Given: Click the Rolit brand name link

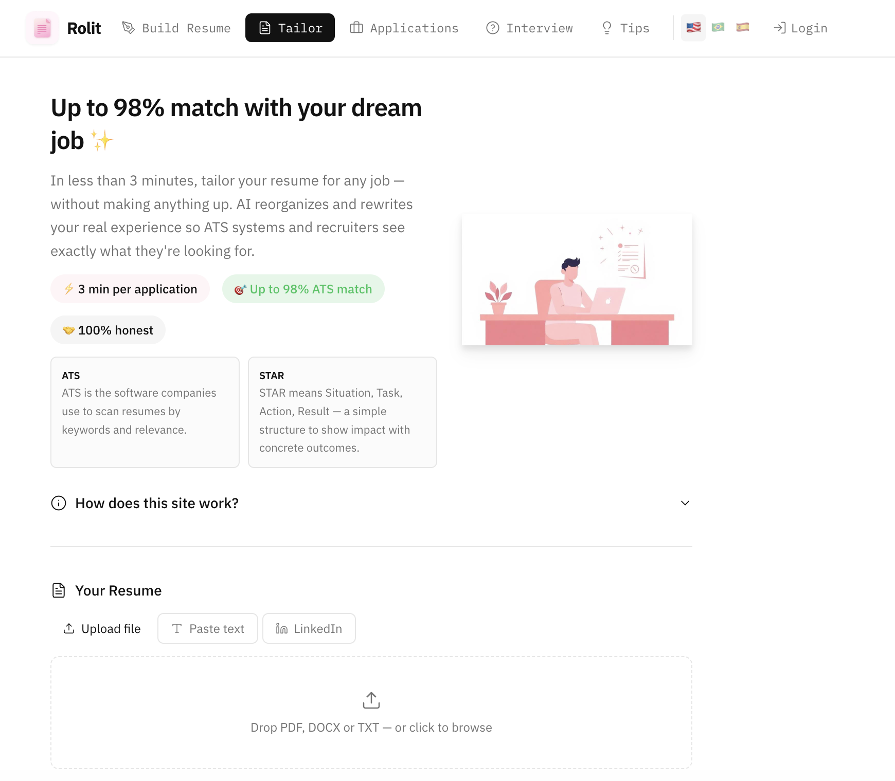Looking at the screenshot, I should (84, 28).
